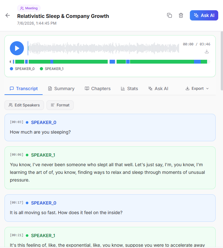Download audio via icon under timer

207,51
